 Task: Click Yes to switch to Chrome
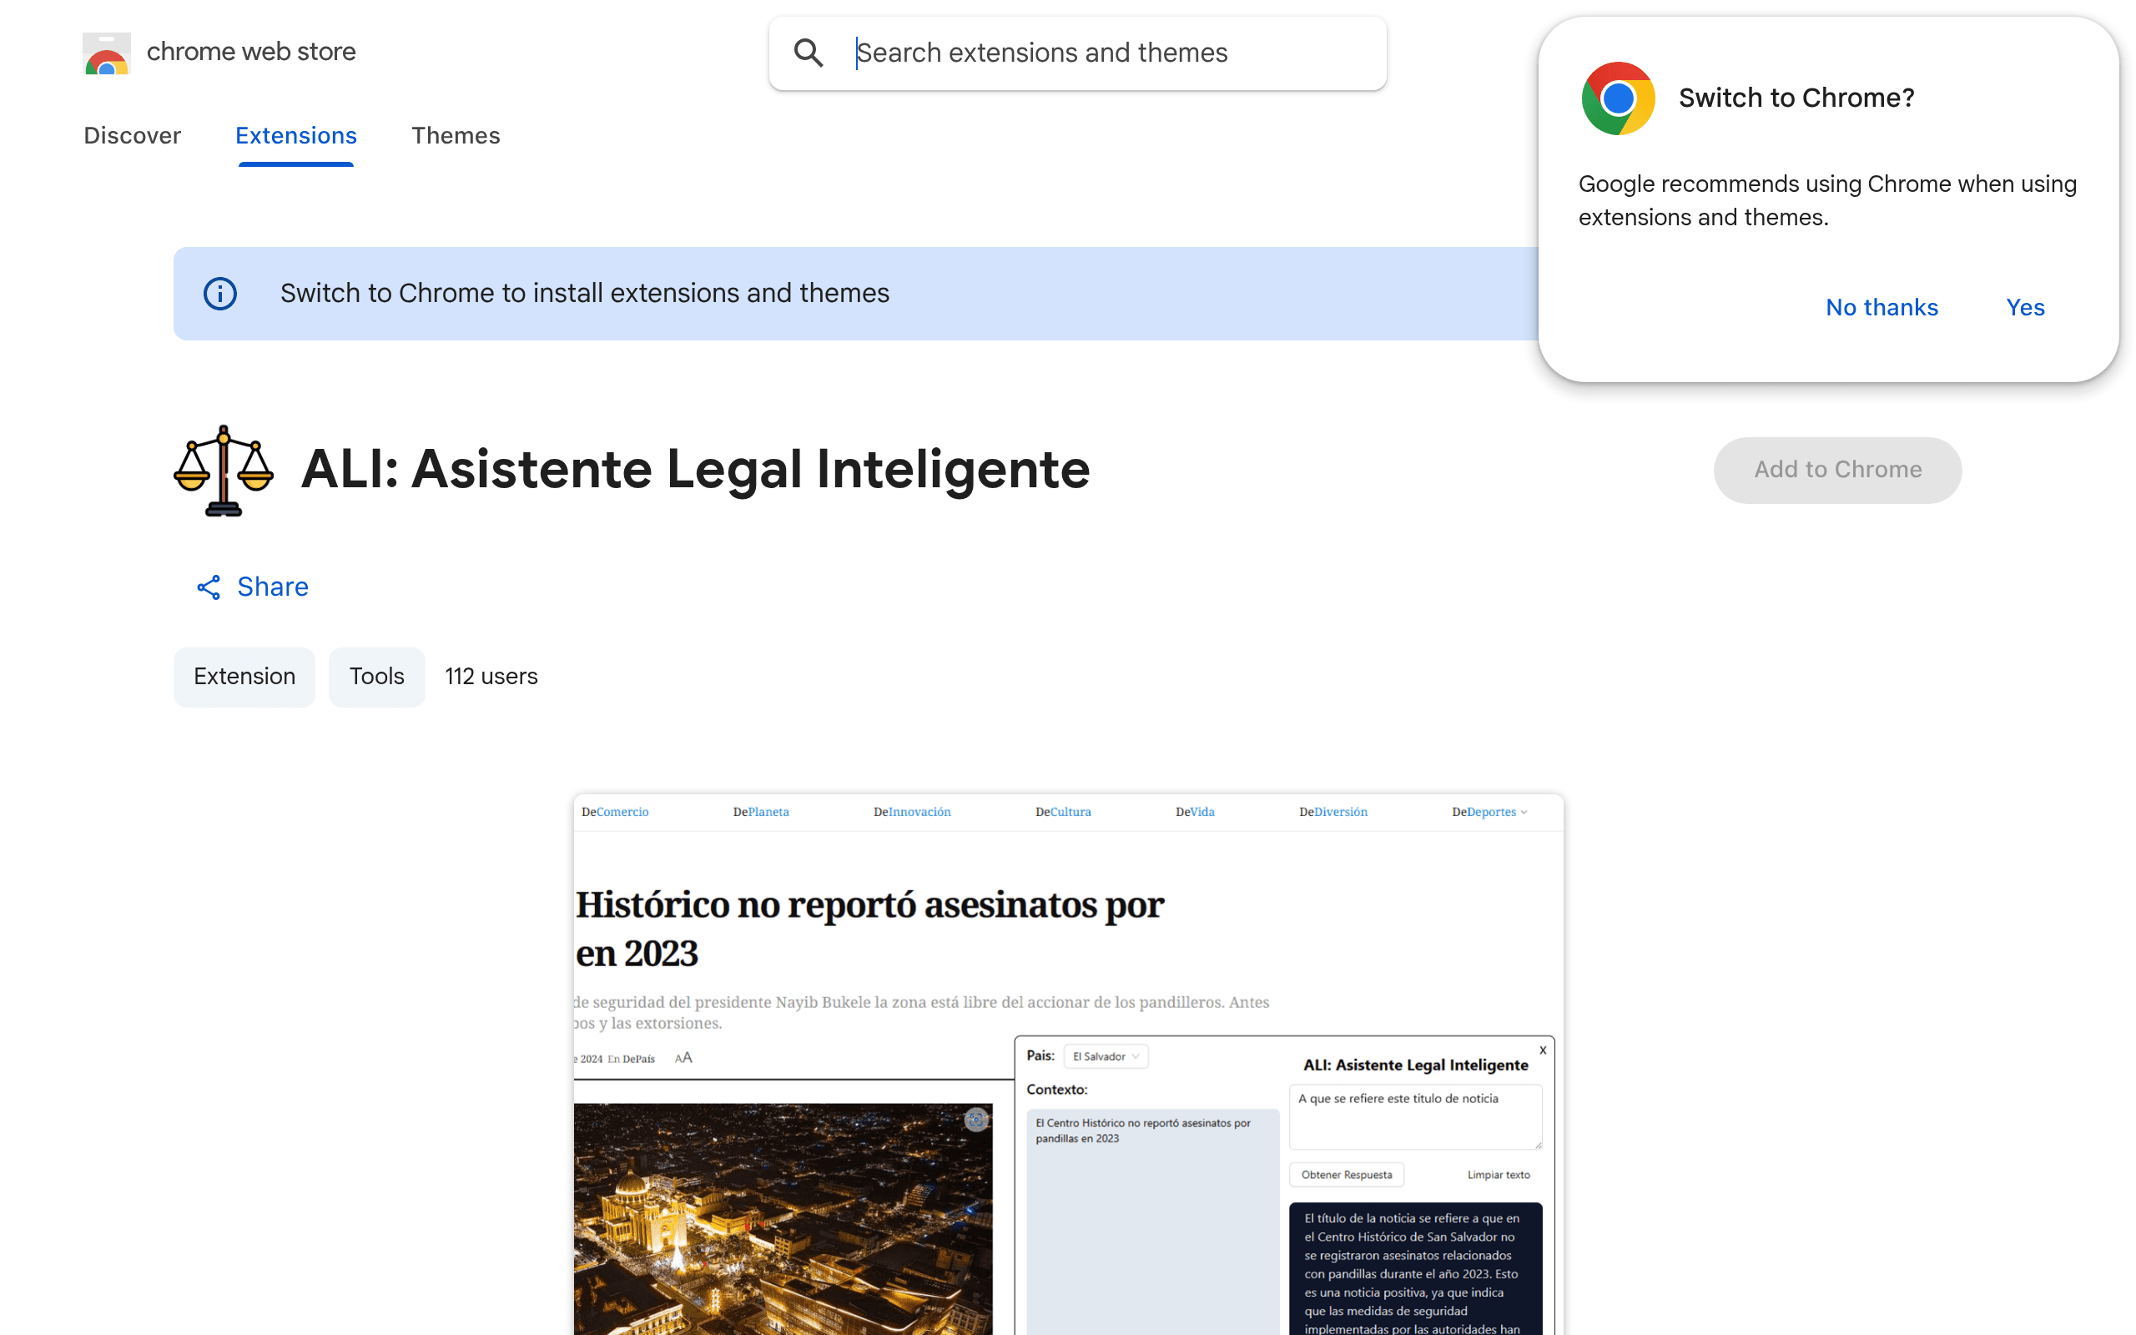pos(2025,307)
